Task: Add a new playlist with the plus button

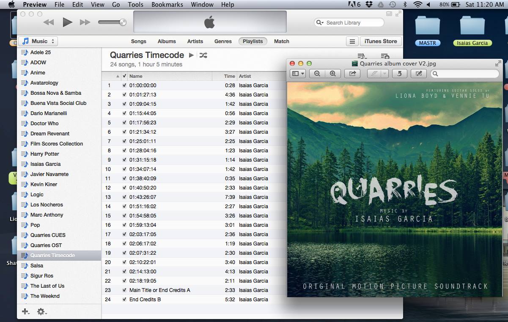Action: click(25, 312)
